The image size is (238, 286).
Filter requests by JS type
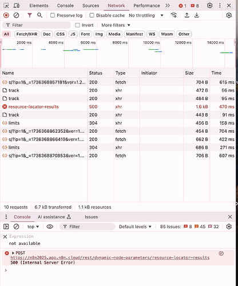[x=73, y=34]
